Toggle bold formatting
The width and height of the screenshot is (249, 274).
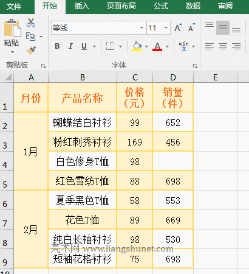pyautogui.click(x=57, y=46)
